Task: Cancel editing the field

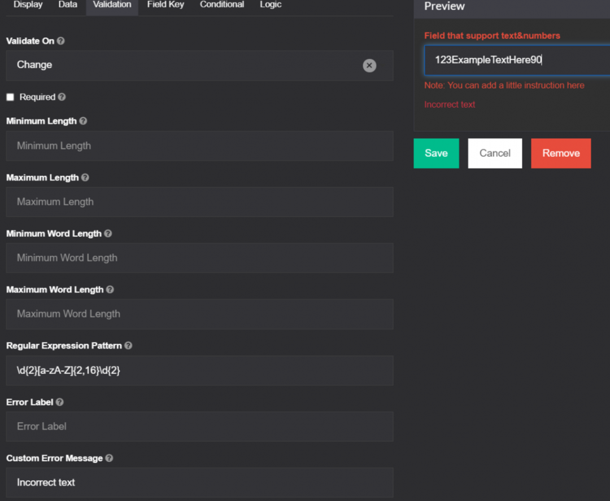Action: point(495,153)
